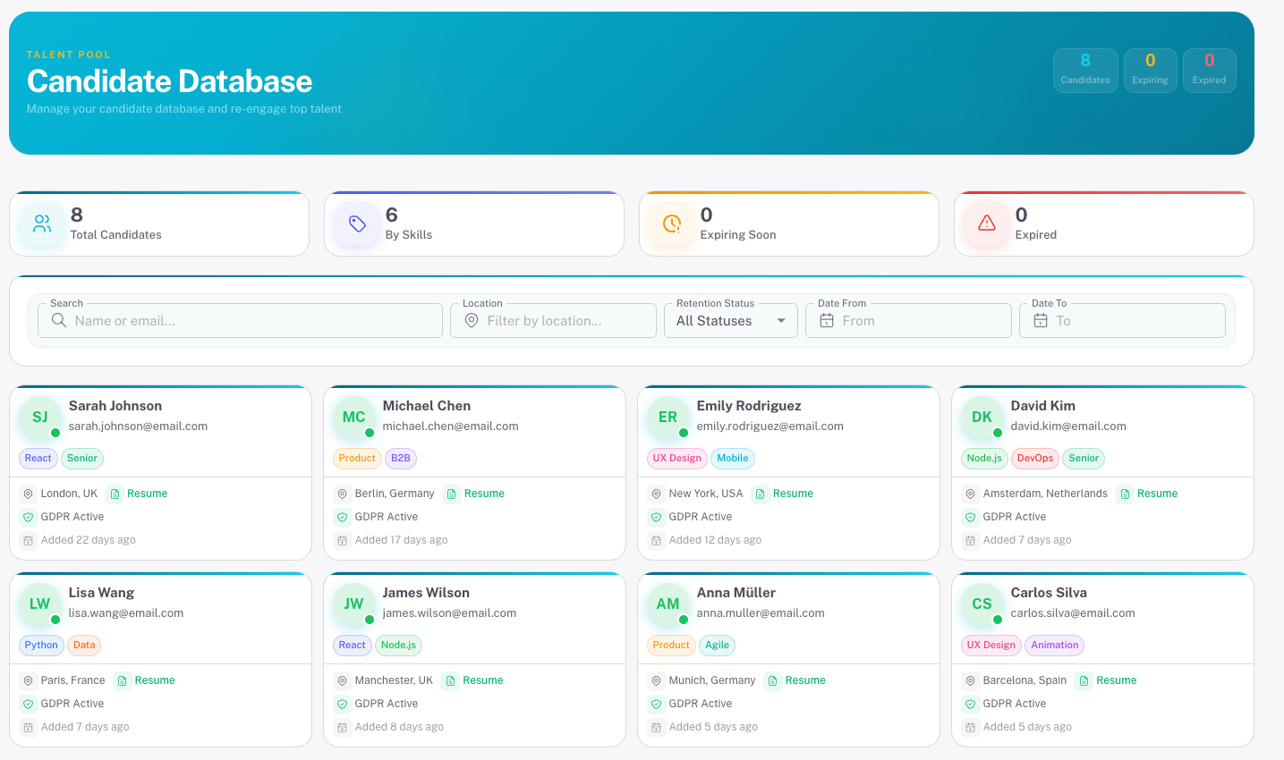This screenshot has height=760, width=1284.
Task: Click Emily Rodriguez's availability status dot
Action: [682, 431]
